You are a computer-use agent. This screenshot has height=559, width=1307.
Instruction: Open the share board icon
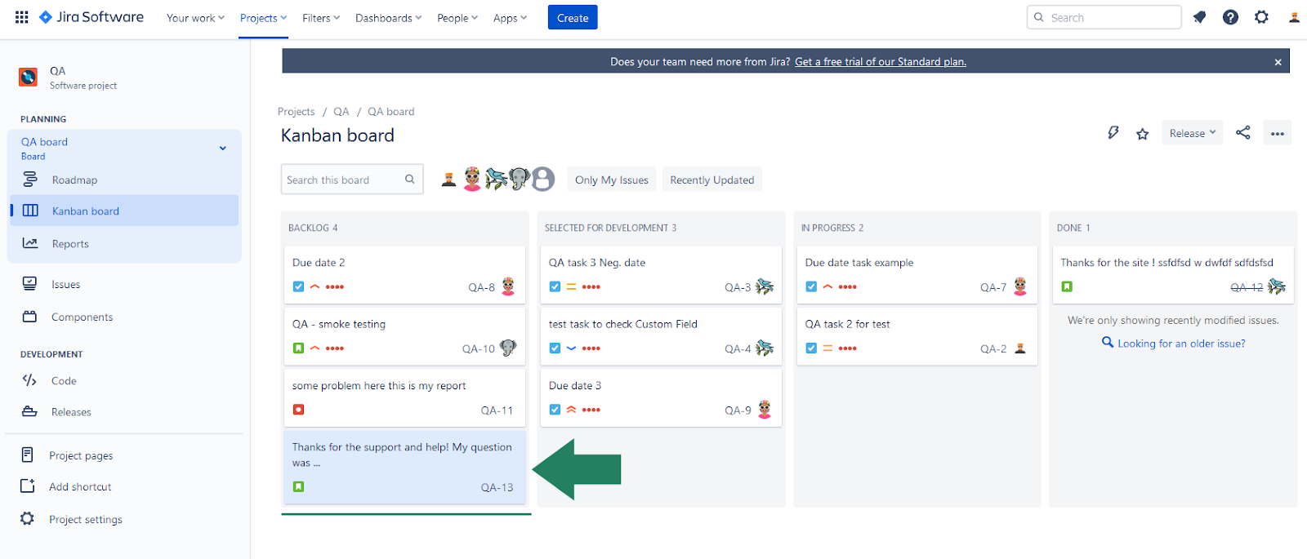pos(1242,133)
